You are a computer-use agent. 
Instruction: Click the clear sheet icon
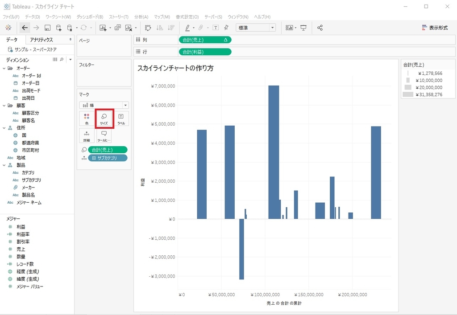tap(129, 28)
